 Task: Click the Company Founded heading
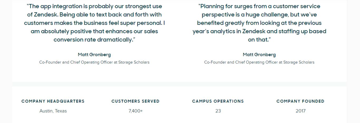(300, 101)
